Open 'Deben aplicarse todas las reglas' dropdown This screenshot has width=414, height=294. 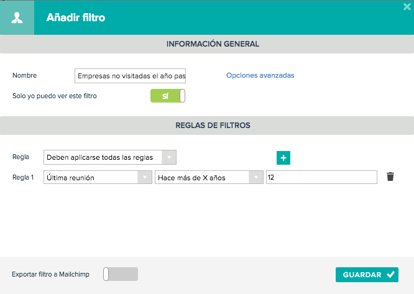coord(110,157)
